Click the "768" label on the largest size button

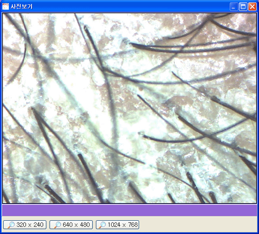133,225
